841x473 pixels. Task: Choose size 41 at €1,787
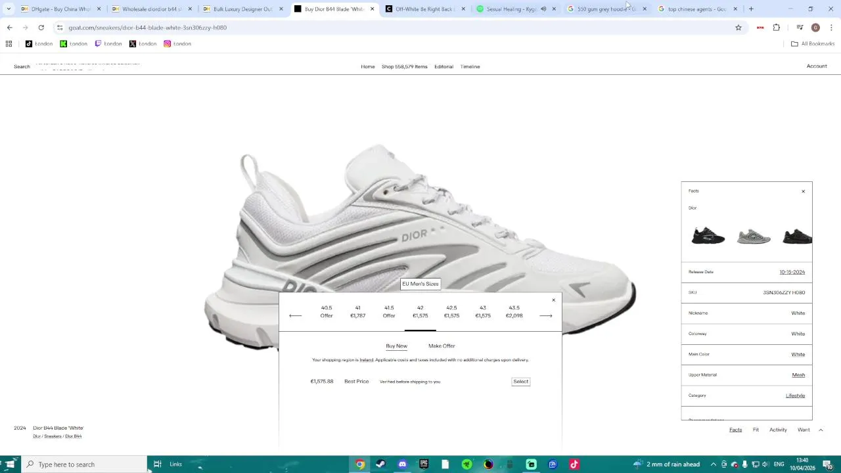357,311
